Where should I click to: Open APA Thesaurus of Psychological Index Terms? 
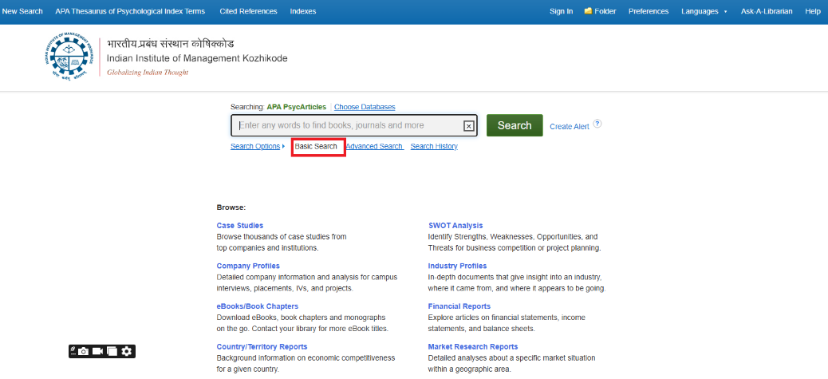[130, 11]
